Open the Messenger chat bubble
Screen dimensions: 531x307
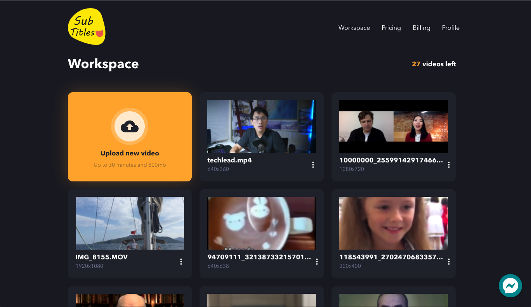point(510,286)
